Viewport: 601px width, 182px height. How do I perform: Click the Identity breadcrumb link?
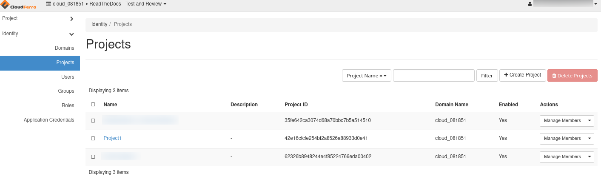tap(99, 24)
